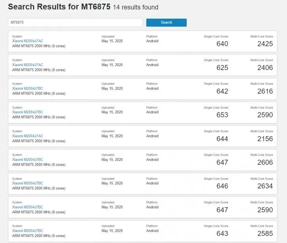This screenshot has width=287, height=243.
Task: Click the multi-core score 2425
Action: tap(265, 44)
